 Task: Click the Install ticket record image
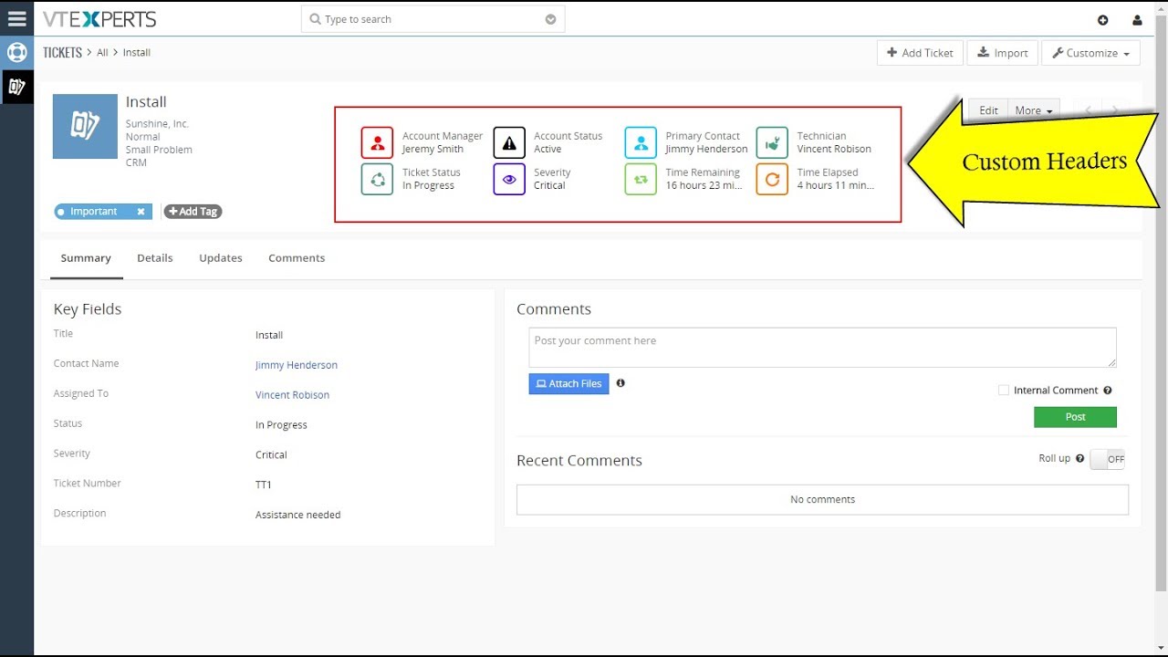(x=85, y=126)
